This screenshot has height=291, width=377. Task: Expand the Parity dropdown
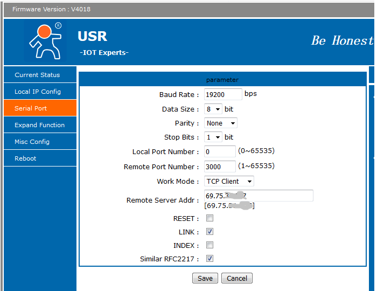pos(221,123)
